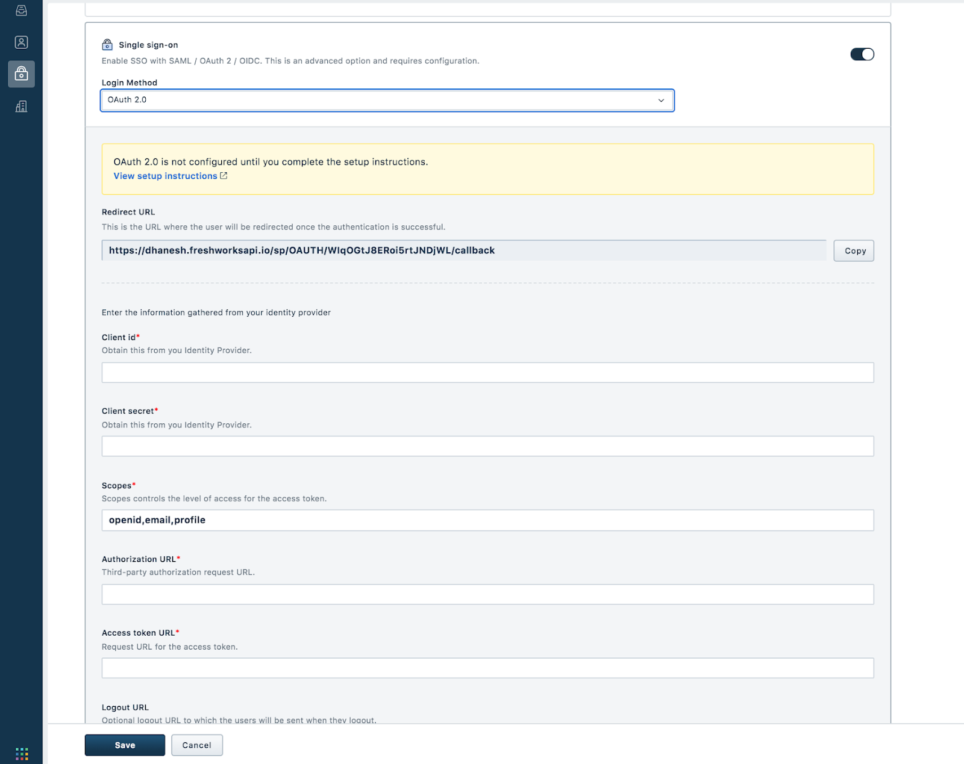
Task: Click the padlock icon next to Single sign-on
Action: pos(107,44)
